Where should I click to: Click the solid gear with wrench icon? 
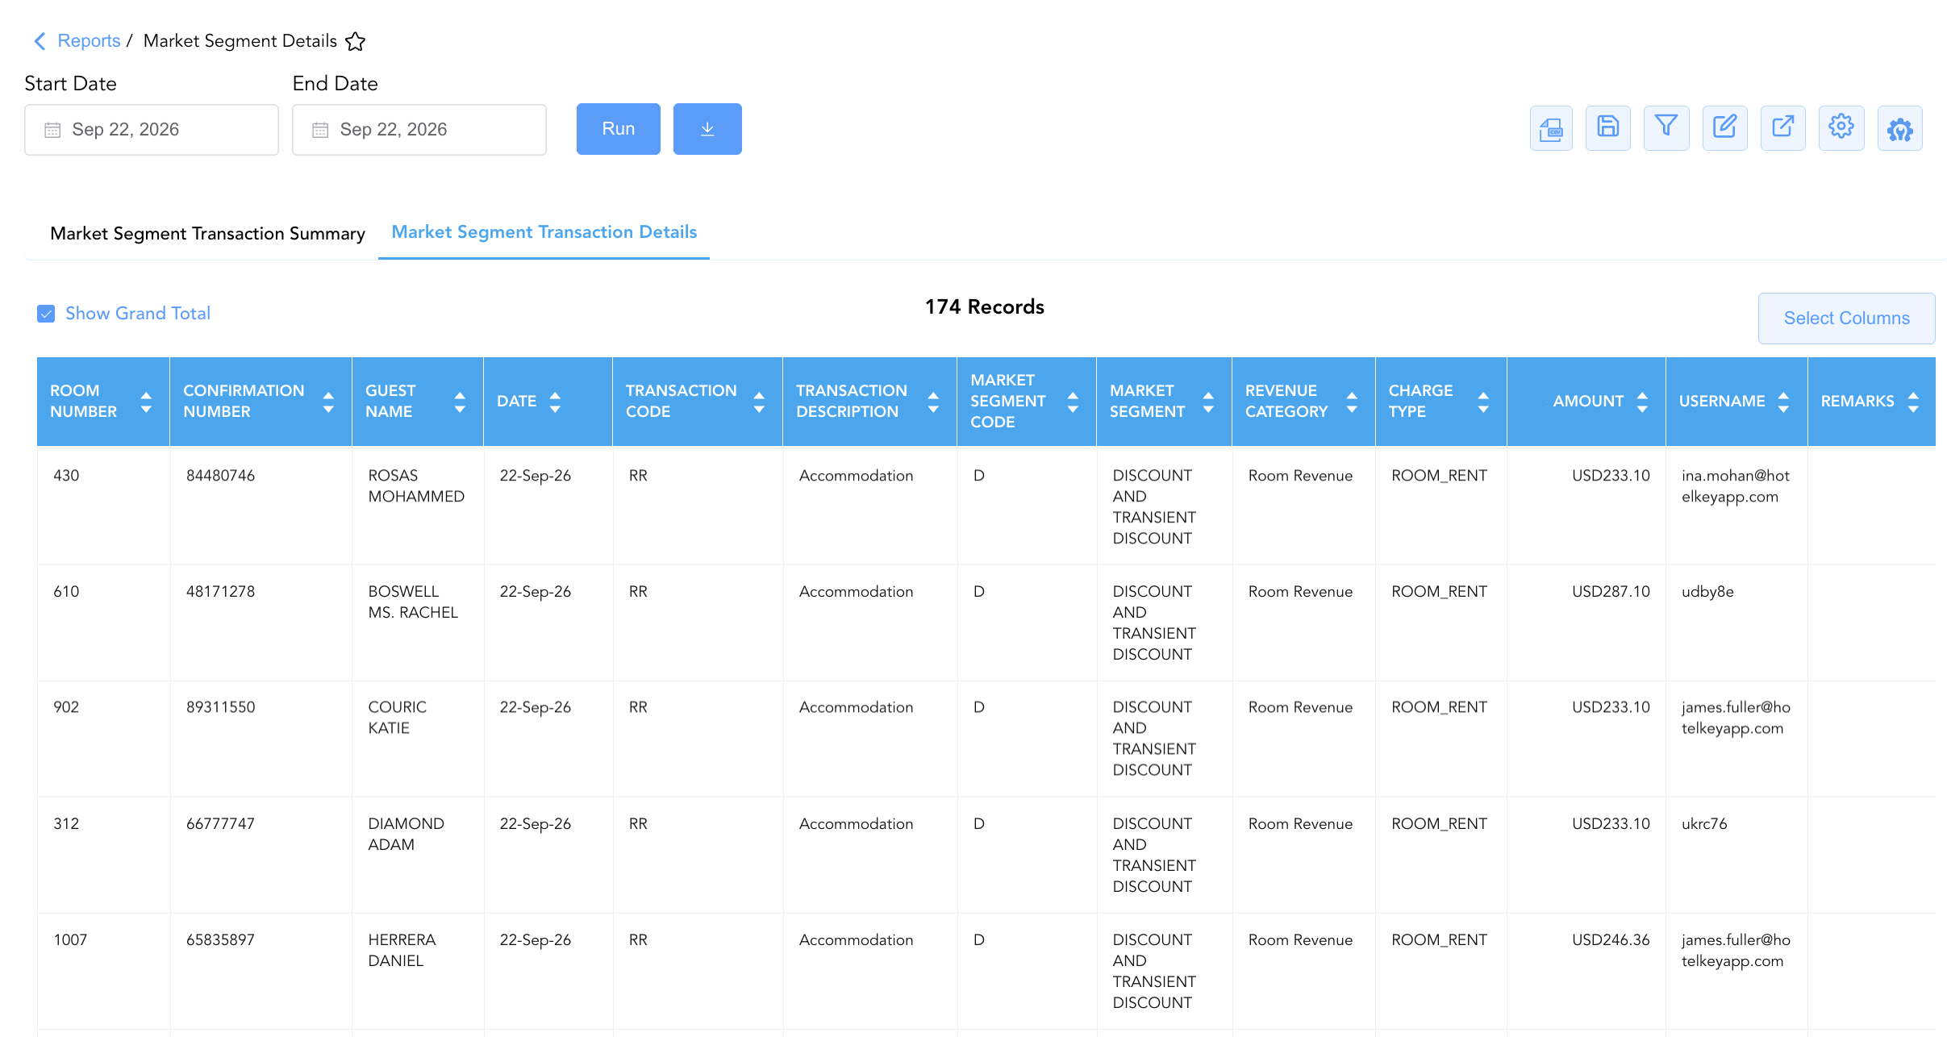[1900, 128]
